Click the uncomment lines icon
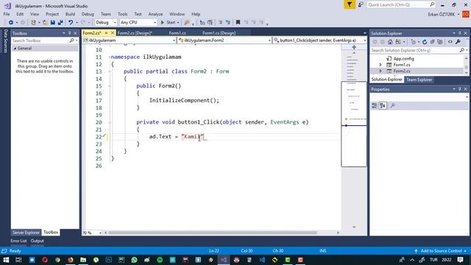 [227, 23]
